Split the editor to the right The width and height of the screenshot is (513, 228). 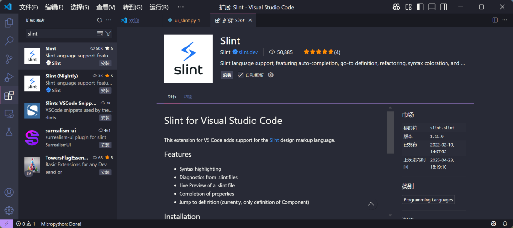click(495, 20)
